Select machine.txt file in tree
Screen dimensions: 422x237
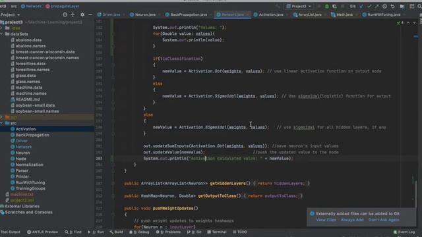tap(22, 194)
